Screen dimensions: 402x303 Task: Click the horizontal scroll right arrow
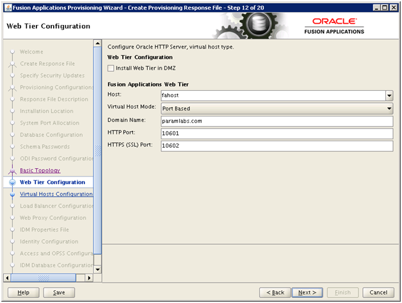[89, 277]
